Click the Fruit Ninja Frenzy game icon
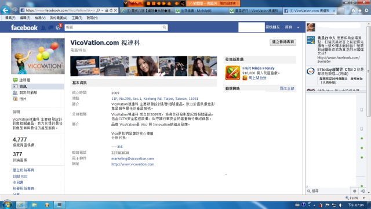The image size is (371, 209). (x=232, y=73)
